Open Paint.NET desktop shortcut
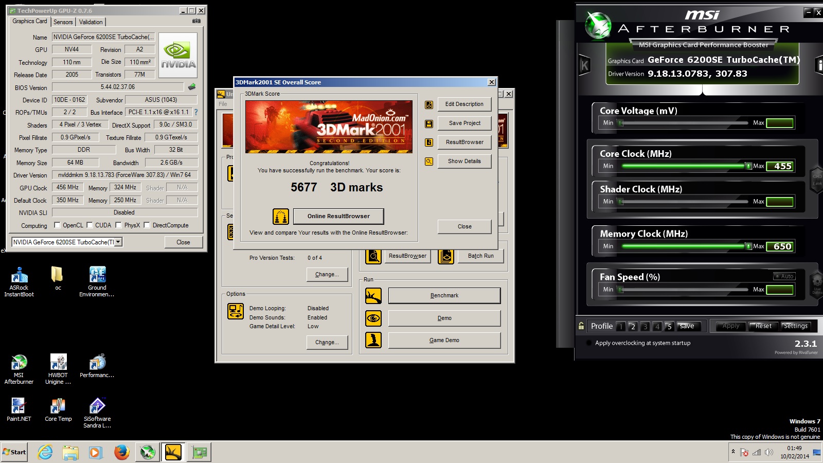Image resolution: width=823 pixels, height=463 pixels. pos(19,409)
